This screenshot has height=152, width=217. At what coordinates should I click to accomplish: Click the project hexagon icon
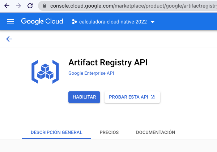coord(74,22)
